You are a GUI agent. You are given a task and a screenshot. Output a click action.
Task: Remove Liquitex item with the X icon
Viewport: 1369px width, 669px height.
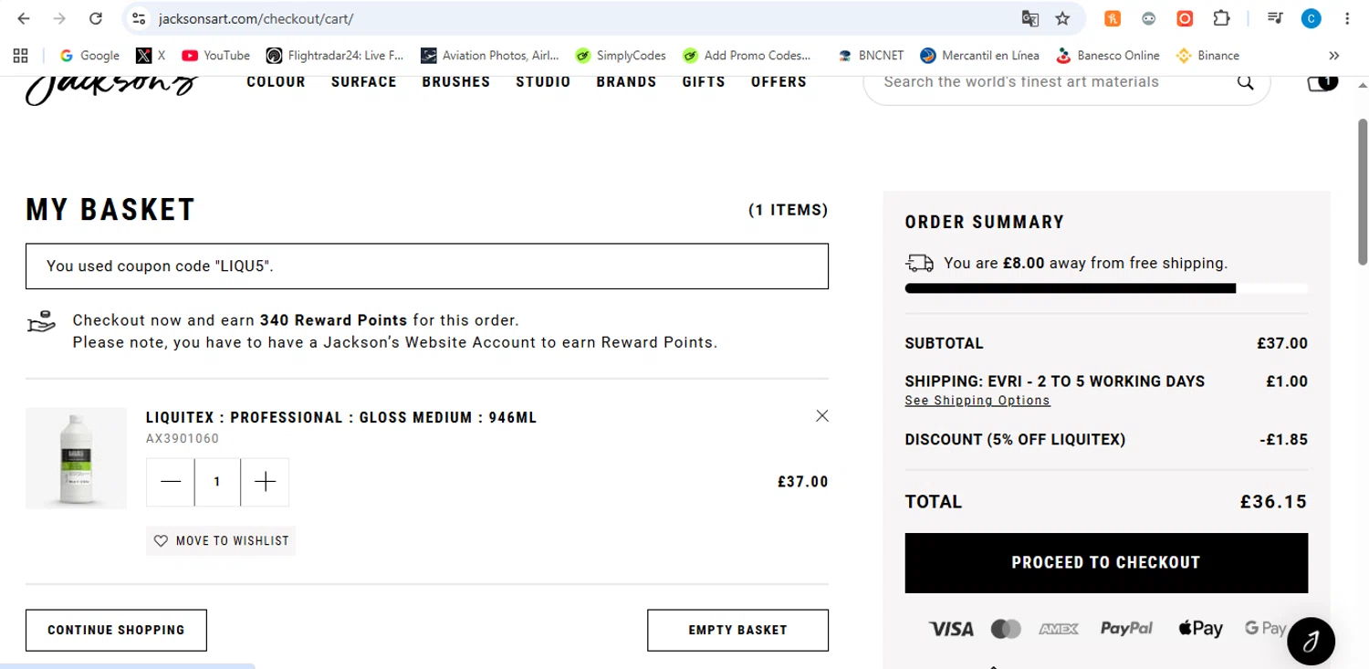822,416
